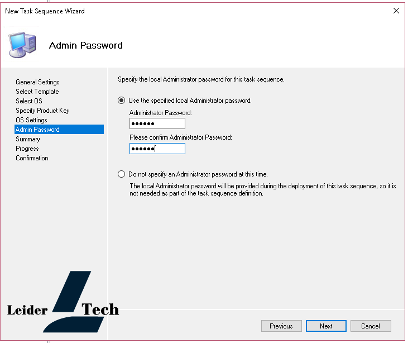Select the highlighted Admin Password step
408x343 pixels.
[37, 130]
